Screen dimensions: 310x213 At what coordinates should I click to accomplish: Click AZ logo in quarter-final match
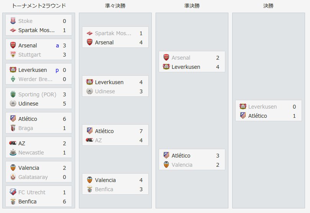[x=90, y=140]
